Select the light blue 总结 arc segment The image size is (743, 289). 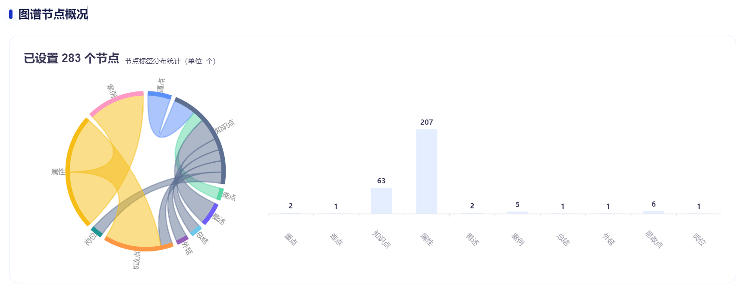[x=196, y=230]
